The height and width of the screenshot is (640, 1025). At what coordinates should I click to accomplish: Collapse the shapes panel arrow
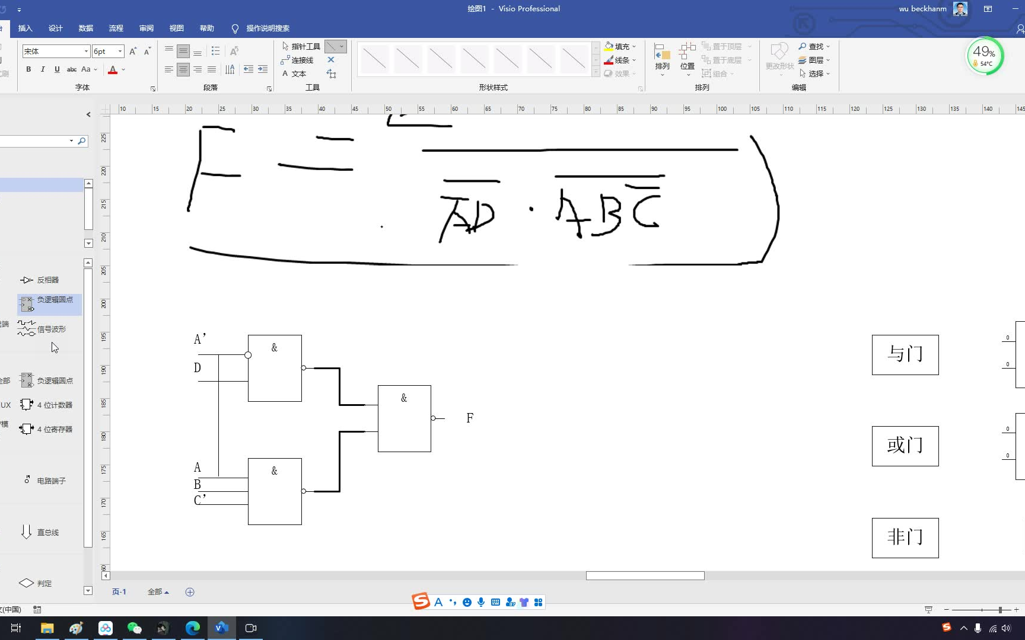pyautogui.click(x=88, y=114)
